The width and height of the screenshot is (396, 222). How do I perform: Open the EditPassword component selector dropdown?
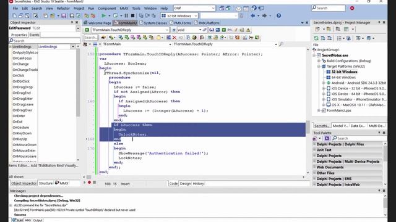[x=78, y=28]
